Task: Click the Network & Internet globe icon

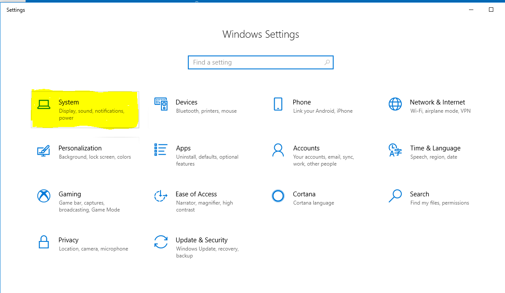Action: point(395,104)
